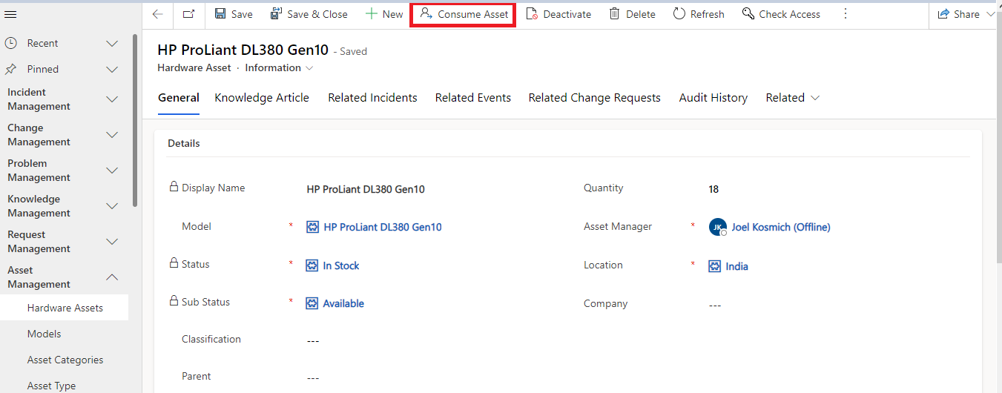Click the Model entity icon
This screenshot has width=1002, height=393.
click(313, 227)
